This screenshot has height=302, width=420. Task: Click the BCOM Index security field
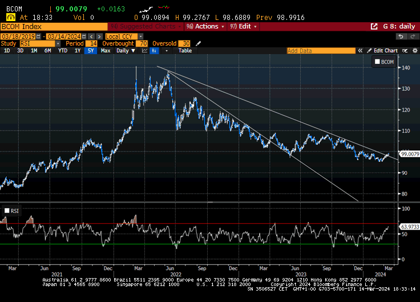[x=54, y=26]
